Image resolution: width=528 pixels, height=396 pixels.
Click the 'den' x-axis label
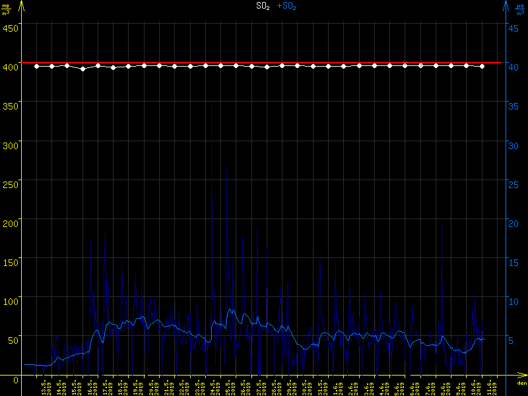521,383
